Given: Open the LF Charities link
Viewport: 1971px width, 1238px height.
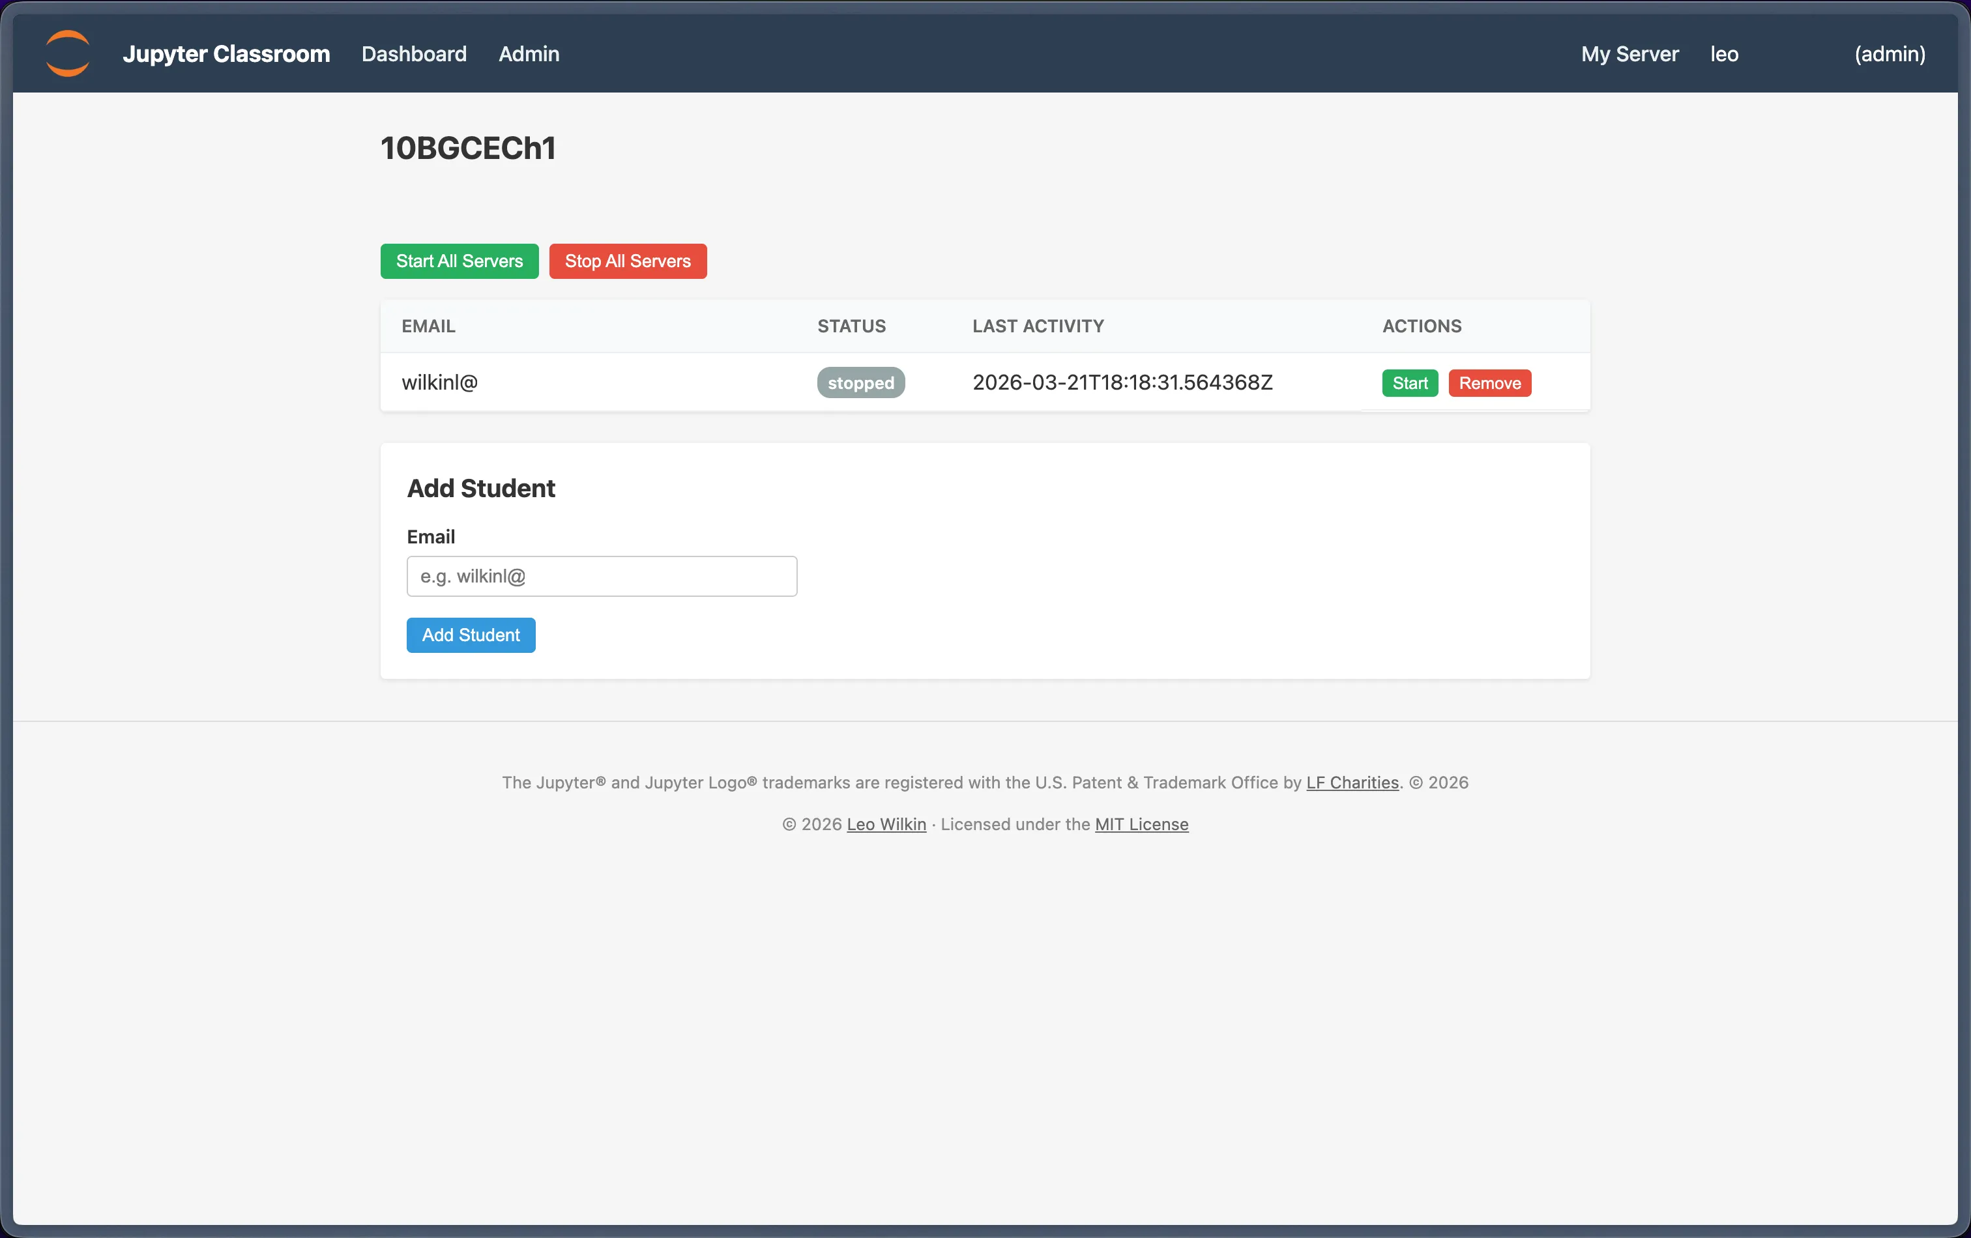Looking at the screenshot, I should tap(1351, 783).
